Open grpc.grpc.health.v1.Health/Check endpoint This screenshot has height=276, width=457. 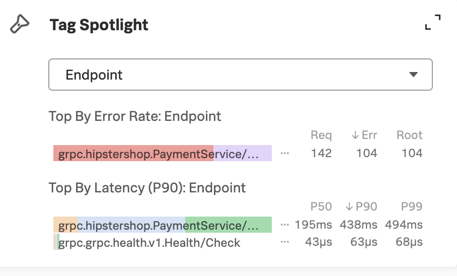tap(149, 243)
